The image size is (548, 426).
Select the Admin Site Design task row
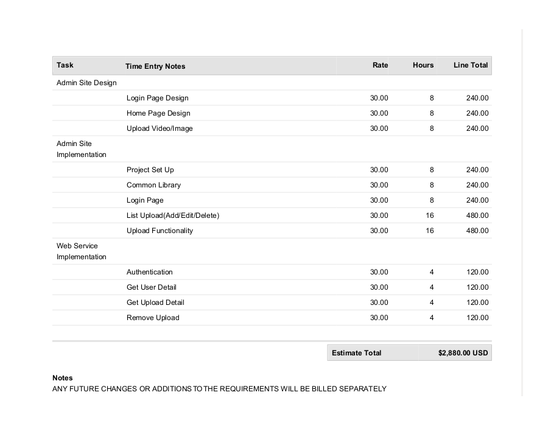coord(86,83)
